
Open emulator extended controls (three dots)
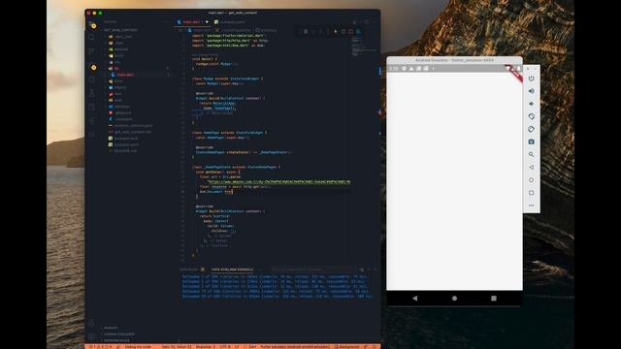click(x=532, y=206)
